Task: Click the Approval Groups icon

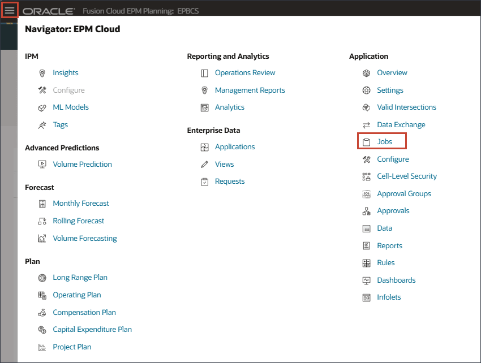Action: [366, 194]
